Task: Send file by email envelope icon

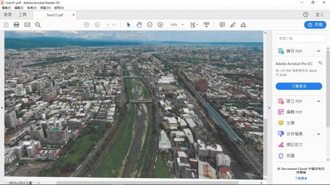Action: coord(27,25)
